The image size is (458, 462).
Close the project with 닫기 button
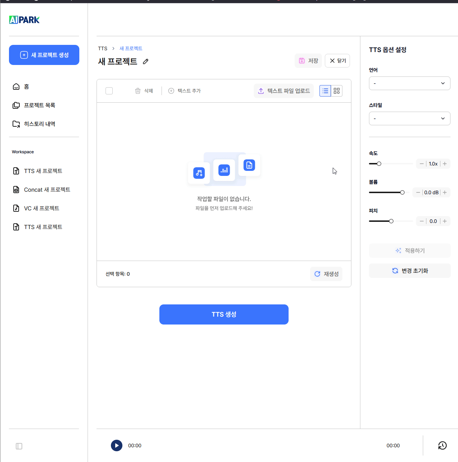point(337,61)
